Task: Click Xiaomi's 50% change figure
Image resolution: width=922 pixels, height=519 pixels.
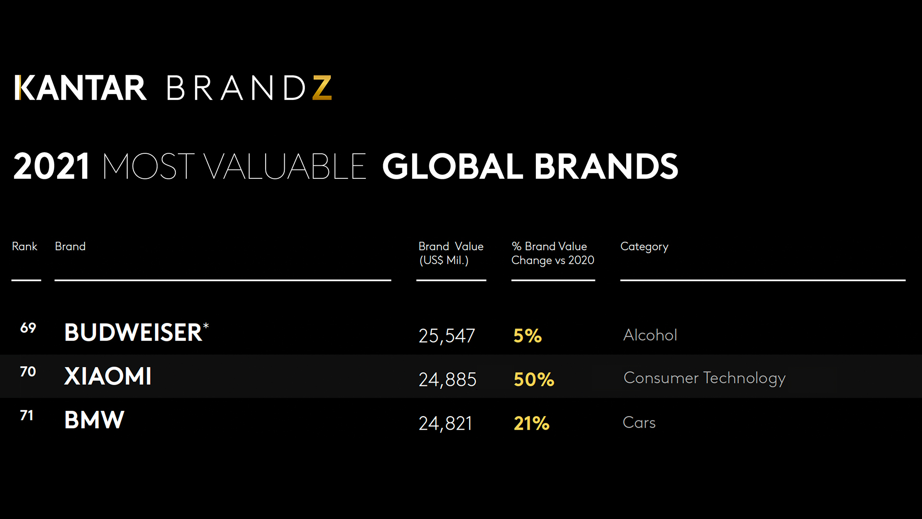Action: click(x=534, y=380)
